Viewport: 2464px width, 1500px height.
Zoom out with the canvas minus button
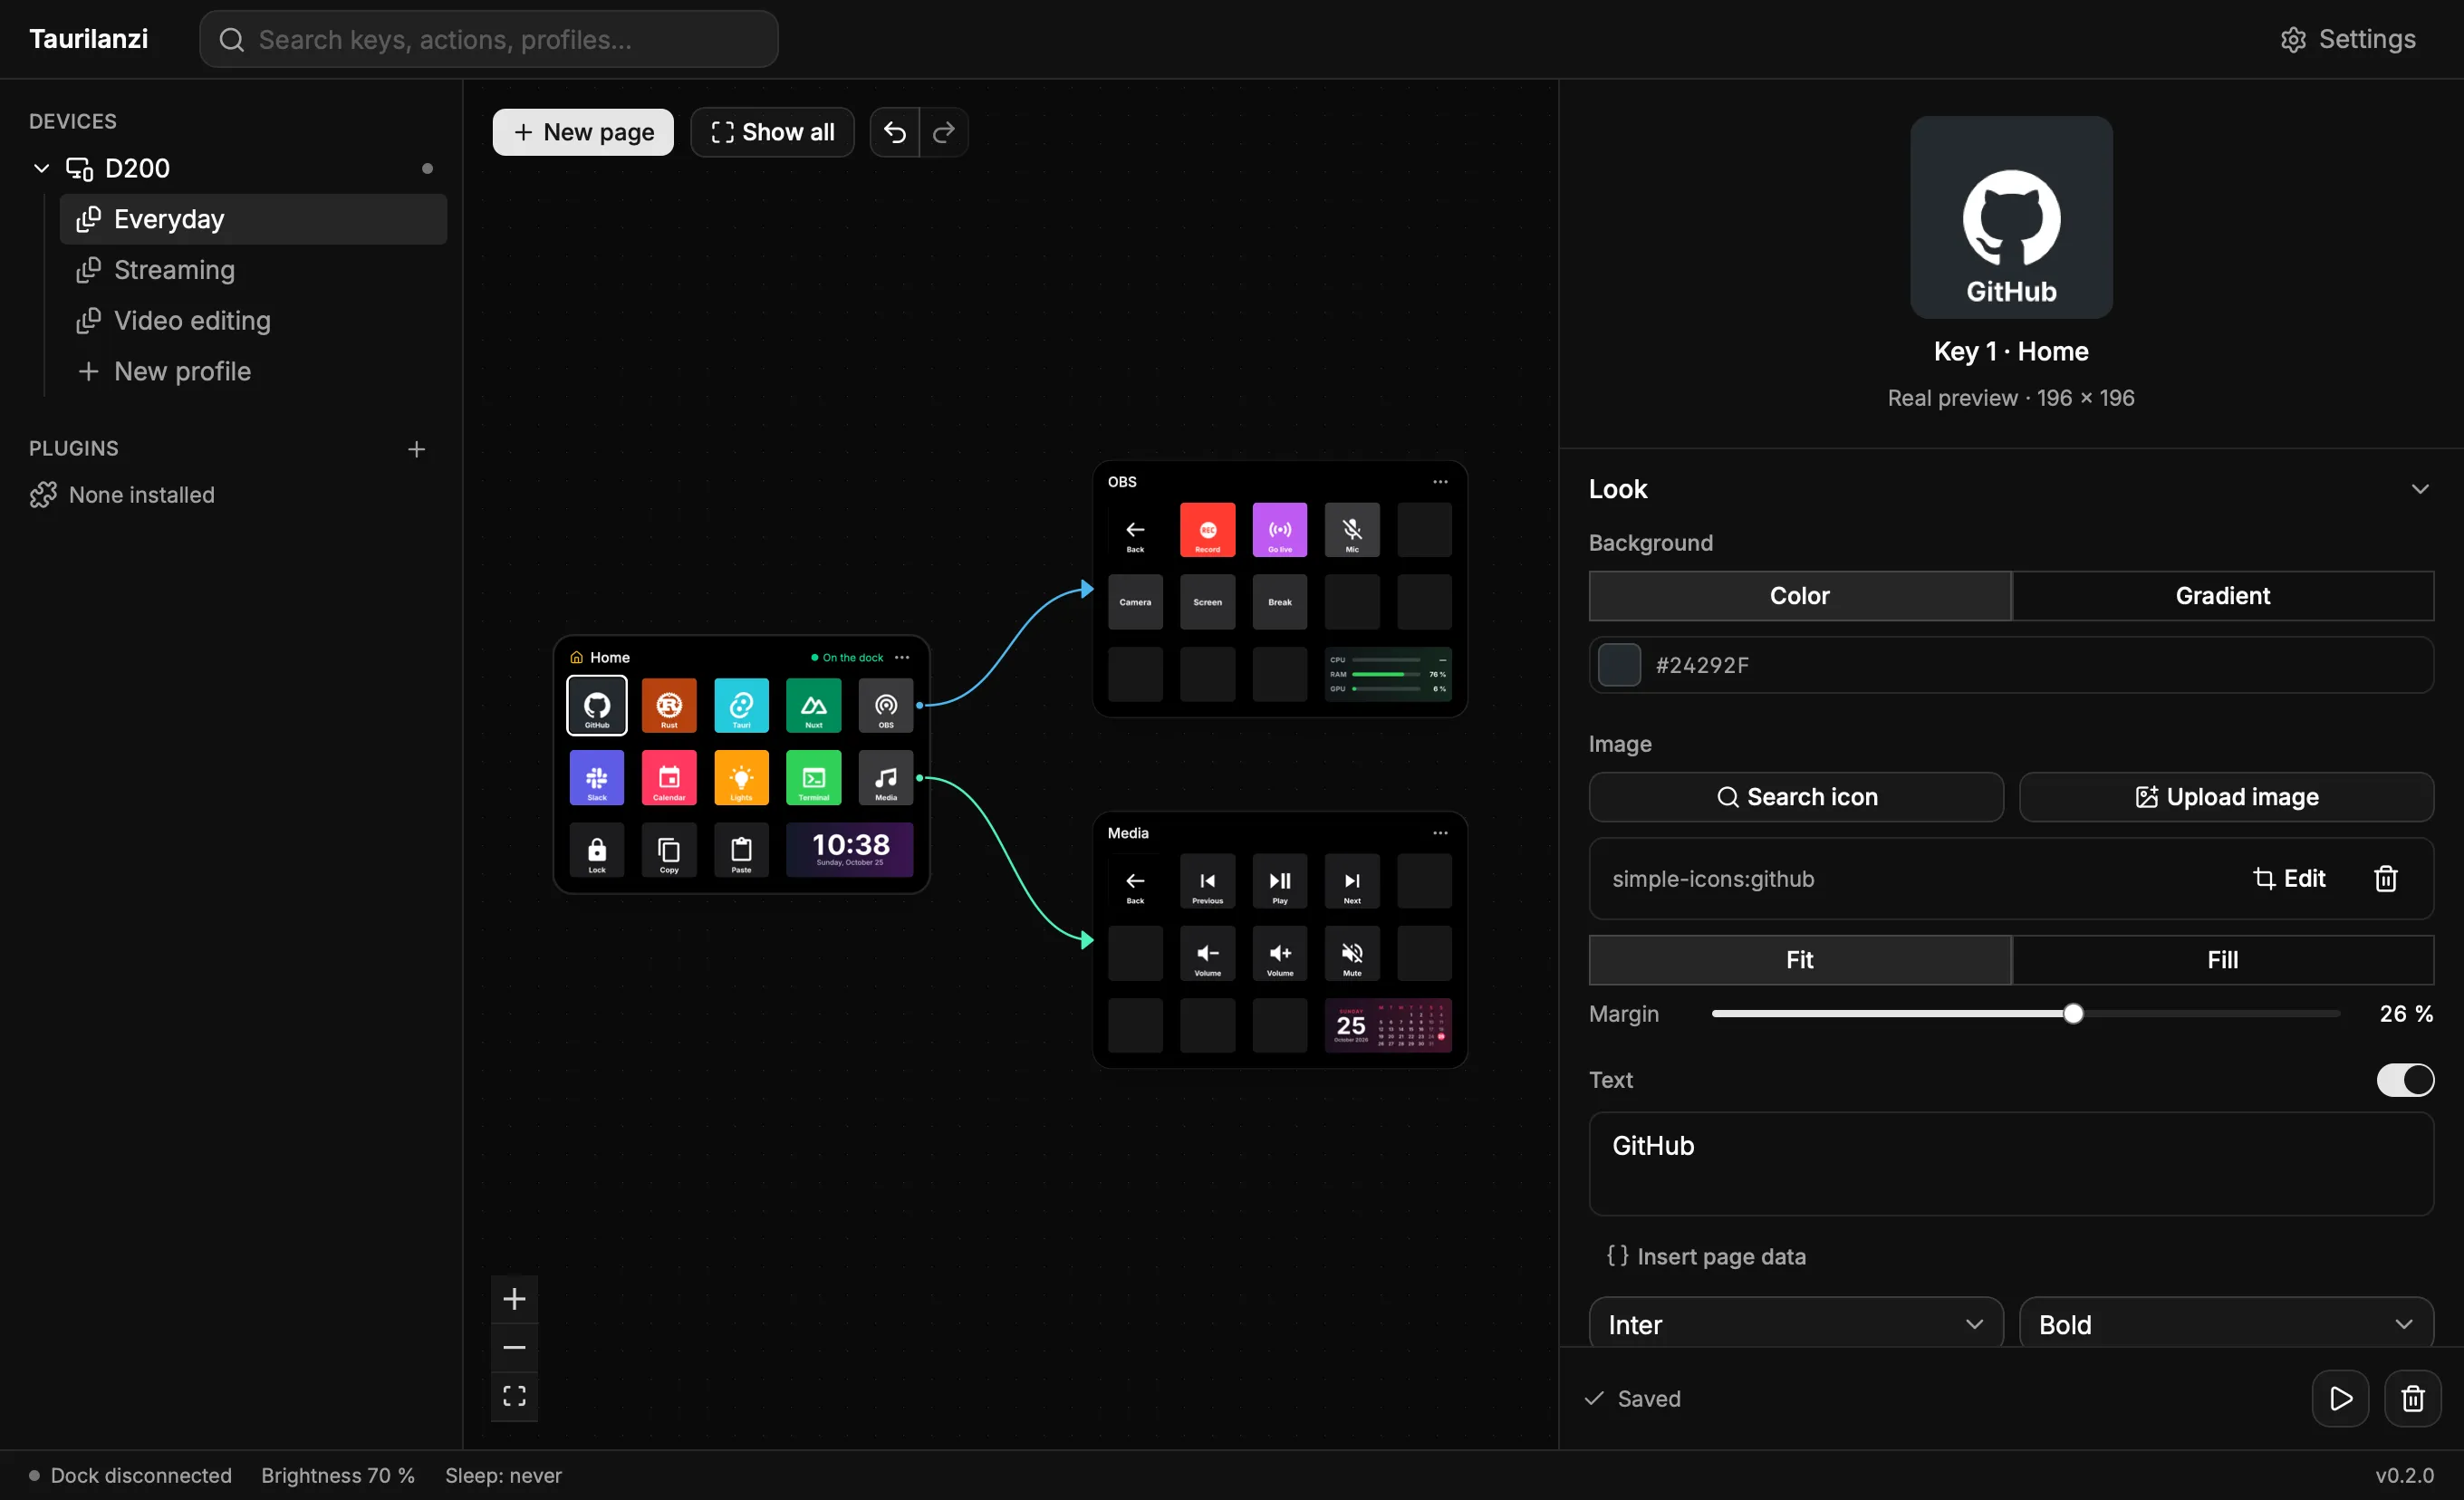click(514, 1347)
